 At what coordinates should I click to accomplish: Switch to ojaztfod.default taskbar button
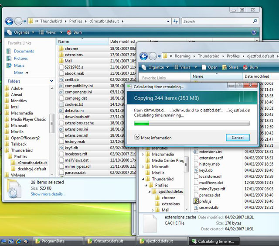tap(162, 241)
